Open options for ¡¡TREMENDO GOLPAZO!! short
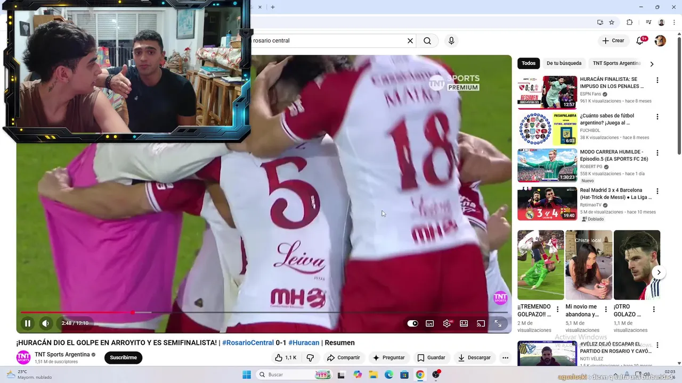 click(558, 309)
